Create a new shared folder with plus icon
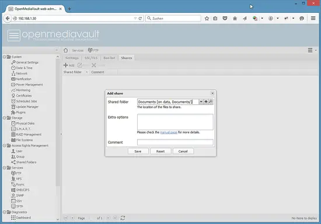Image resolution: width=321 pixels, height=224 pixels. (x=206, y=101)
